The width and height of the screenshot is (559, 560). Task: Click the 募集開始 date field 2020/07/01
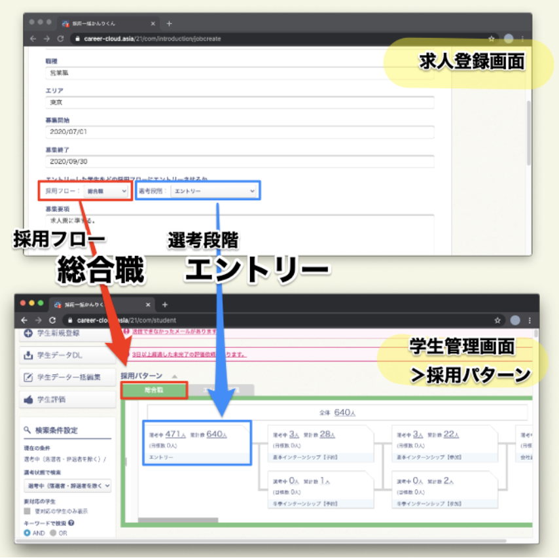click(x=239, y=132)
